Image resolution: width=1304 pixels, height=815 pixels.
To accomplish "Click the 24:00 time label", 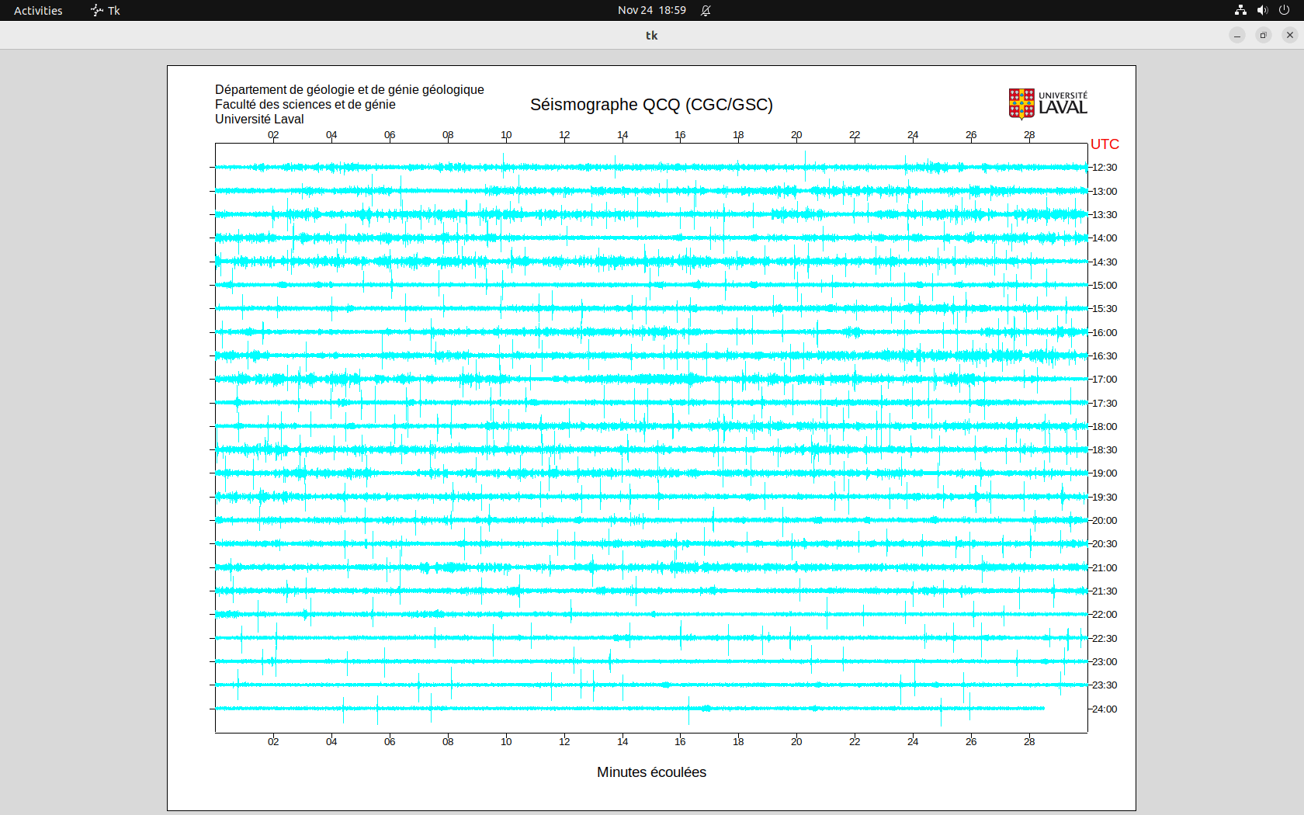I will [x=1105, y=709].
